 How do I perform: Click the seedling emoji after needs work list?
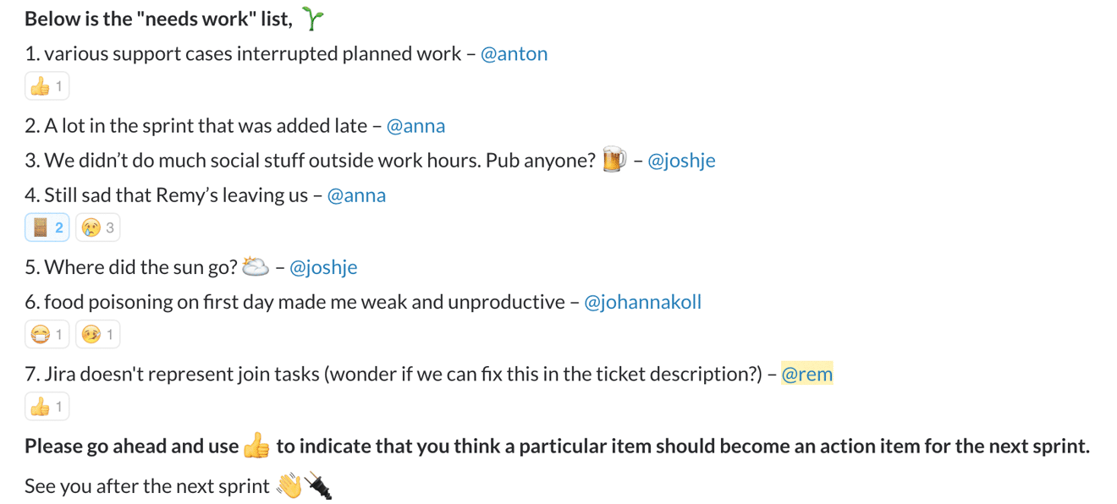tap(312, 19)
